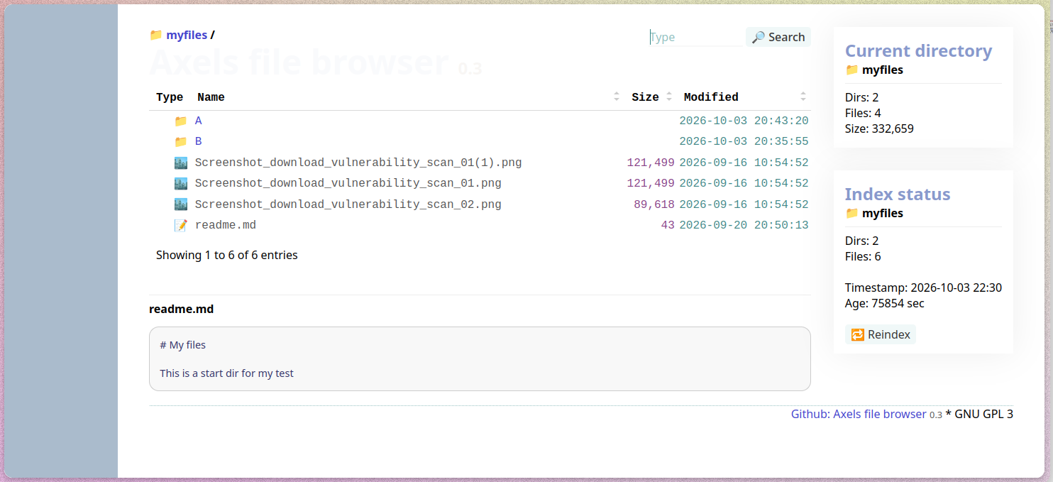This screenshot has width=1053, height=482.
Task: Click modified date 2026-10-03 20:35:55
Action: [x=744, y=142]
